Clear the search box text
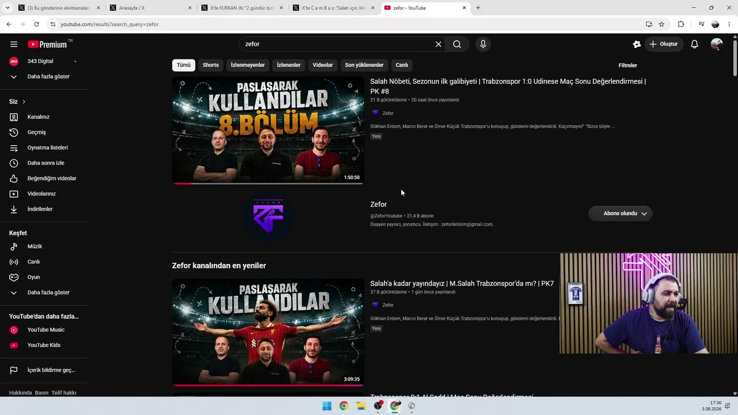This screenshot has width=738, height=415. (x=438, y=44)
